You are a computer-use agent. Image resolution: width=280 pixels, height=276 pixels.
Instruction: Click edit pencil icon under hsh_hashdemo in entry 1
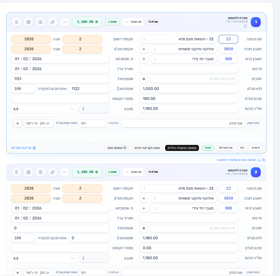(x=245, y=26)
